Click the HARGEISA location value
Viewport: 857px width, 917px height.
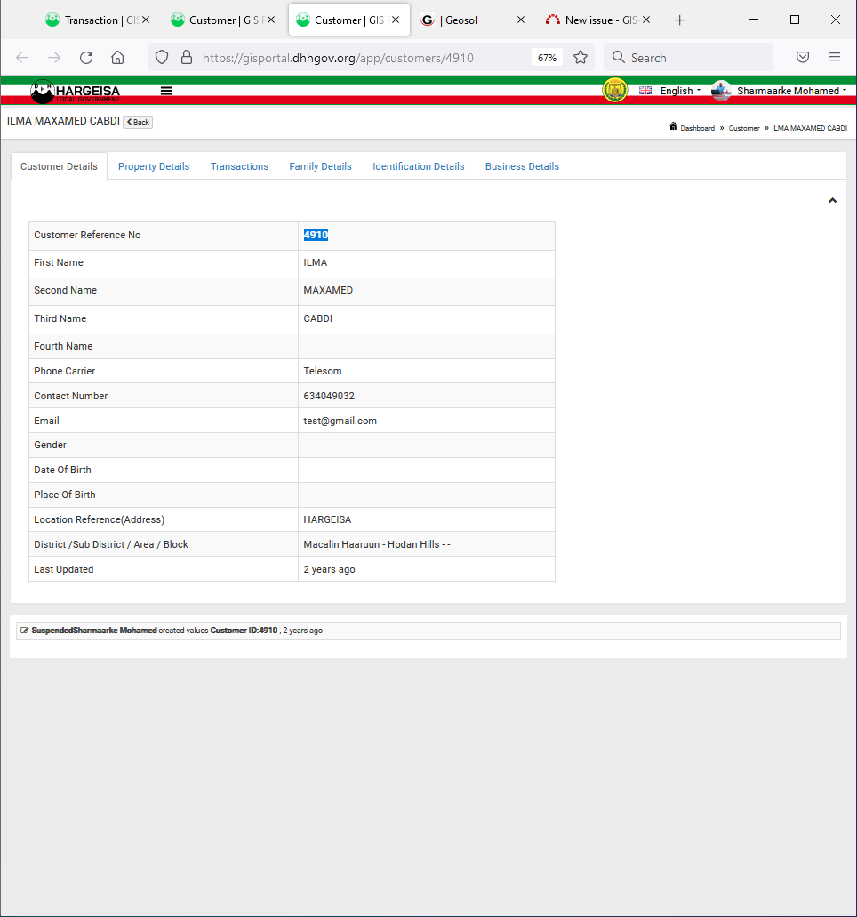click(327, 520)
